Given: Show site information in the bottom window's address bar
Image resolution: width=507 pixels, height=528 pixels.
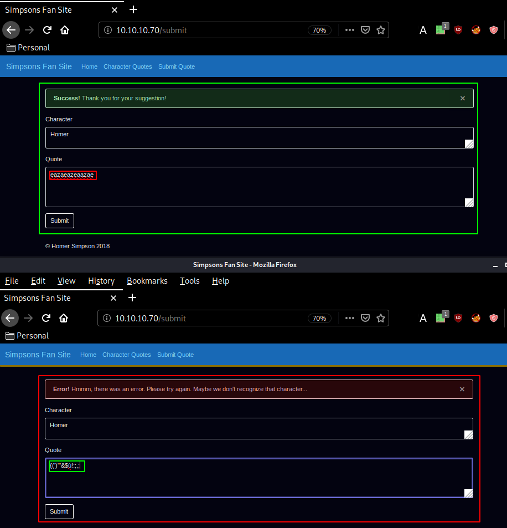Looking at the screenshot, I should (x=107, y=318).
